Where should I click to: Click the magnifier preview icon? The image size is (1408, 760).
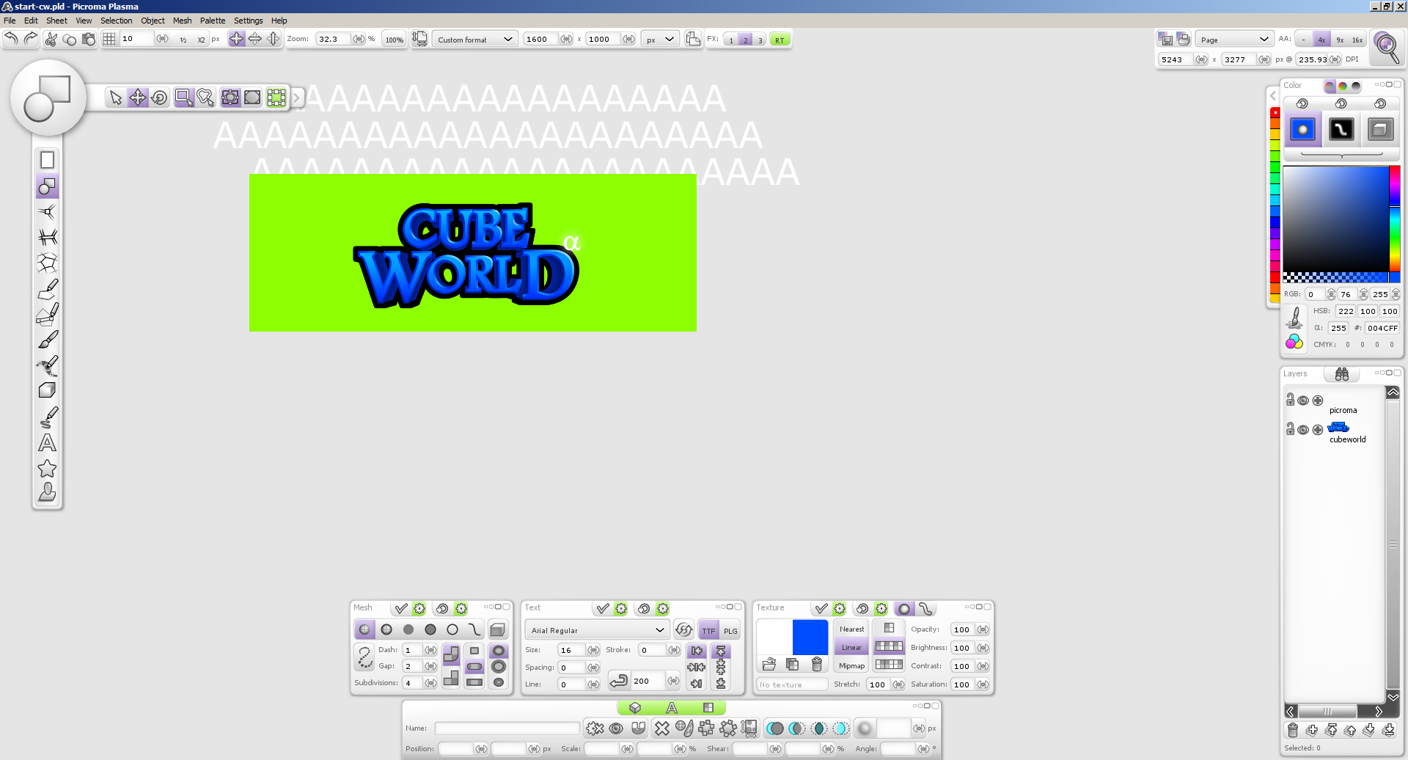tap(1386, 48)
